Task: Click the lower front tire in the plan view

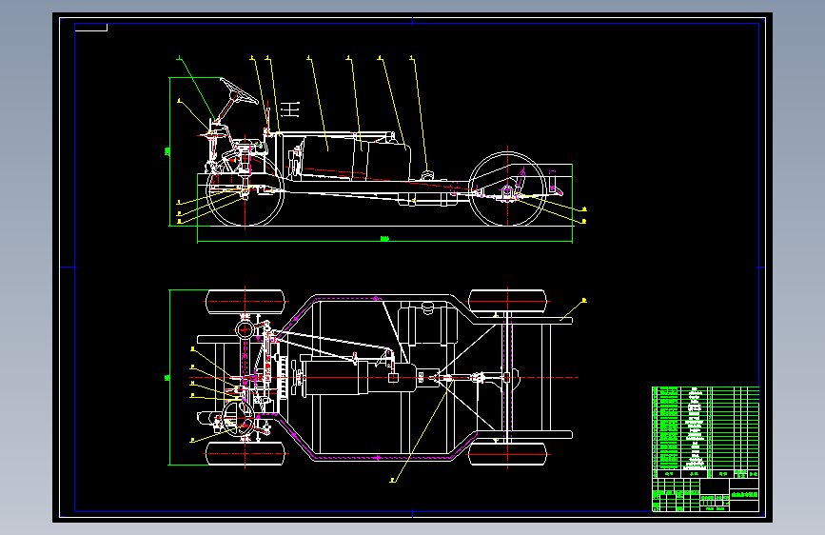Action: tap(246, 453)
